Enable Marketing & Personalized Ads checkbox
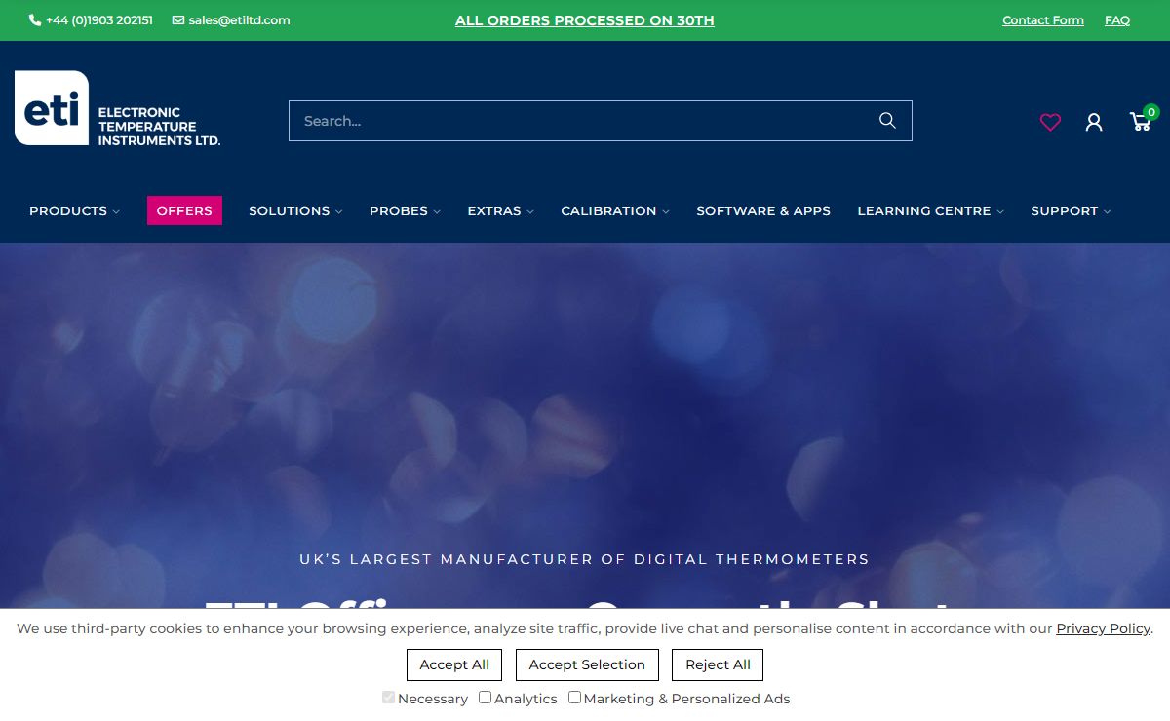The width and height of the screenshot is (1170, 721). (x=574, y=698)
